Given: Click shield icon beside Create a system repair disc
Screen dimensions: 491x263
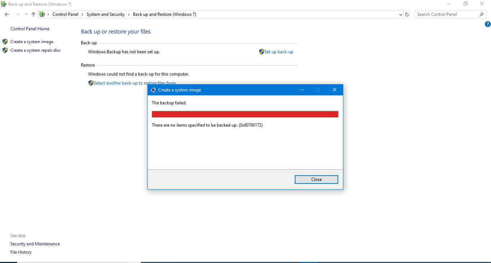Looking at the screenshot, I should point(5,50).
